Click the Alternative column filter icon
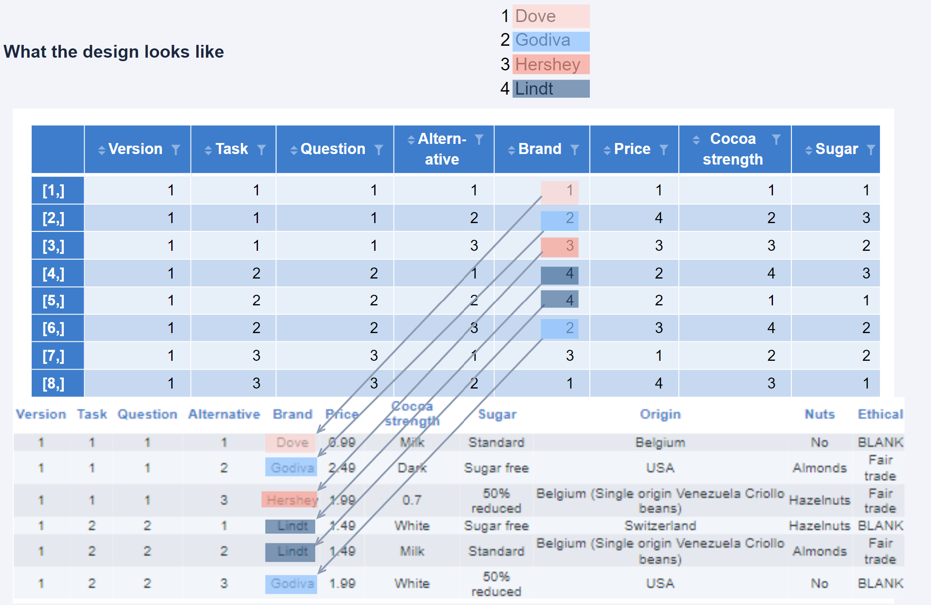931x605 pixels. [479, 139]
